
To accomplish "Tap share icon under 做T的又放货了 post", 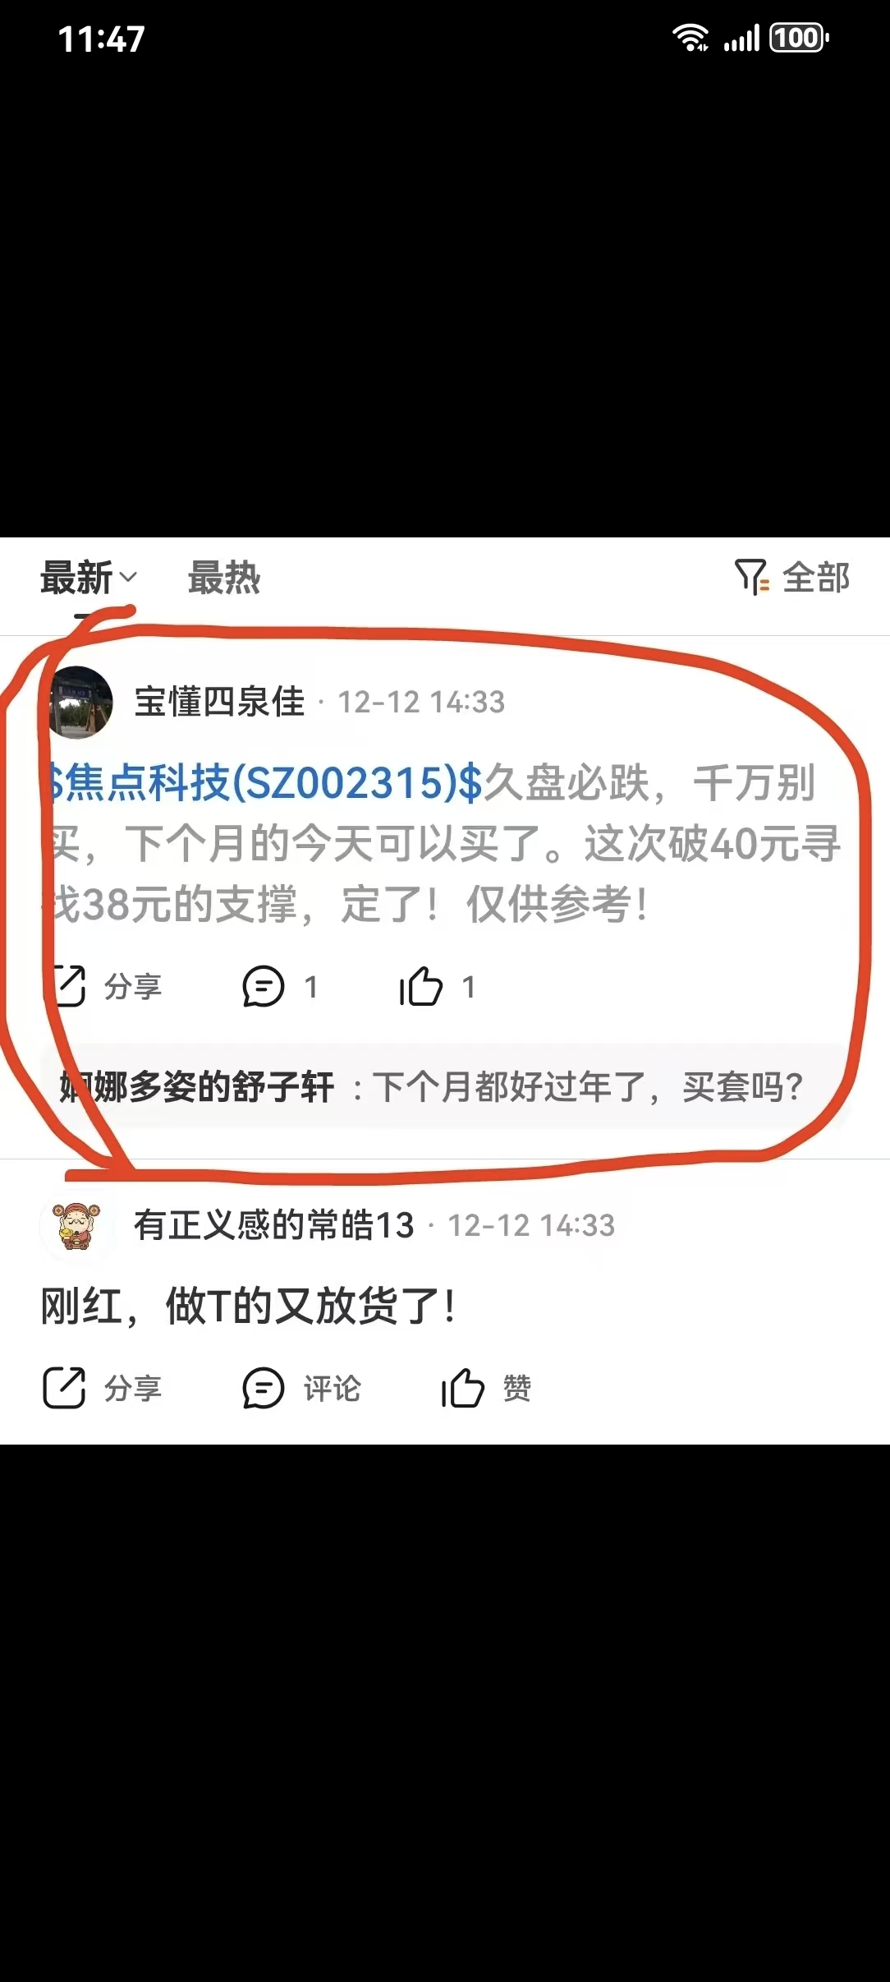I will pyautogui.click(x=65, y=1388).
